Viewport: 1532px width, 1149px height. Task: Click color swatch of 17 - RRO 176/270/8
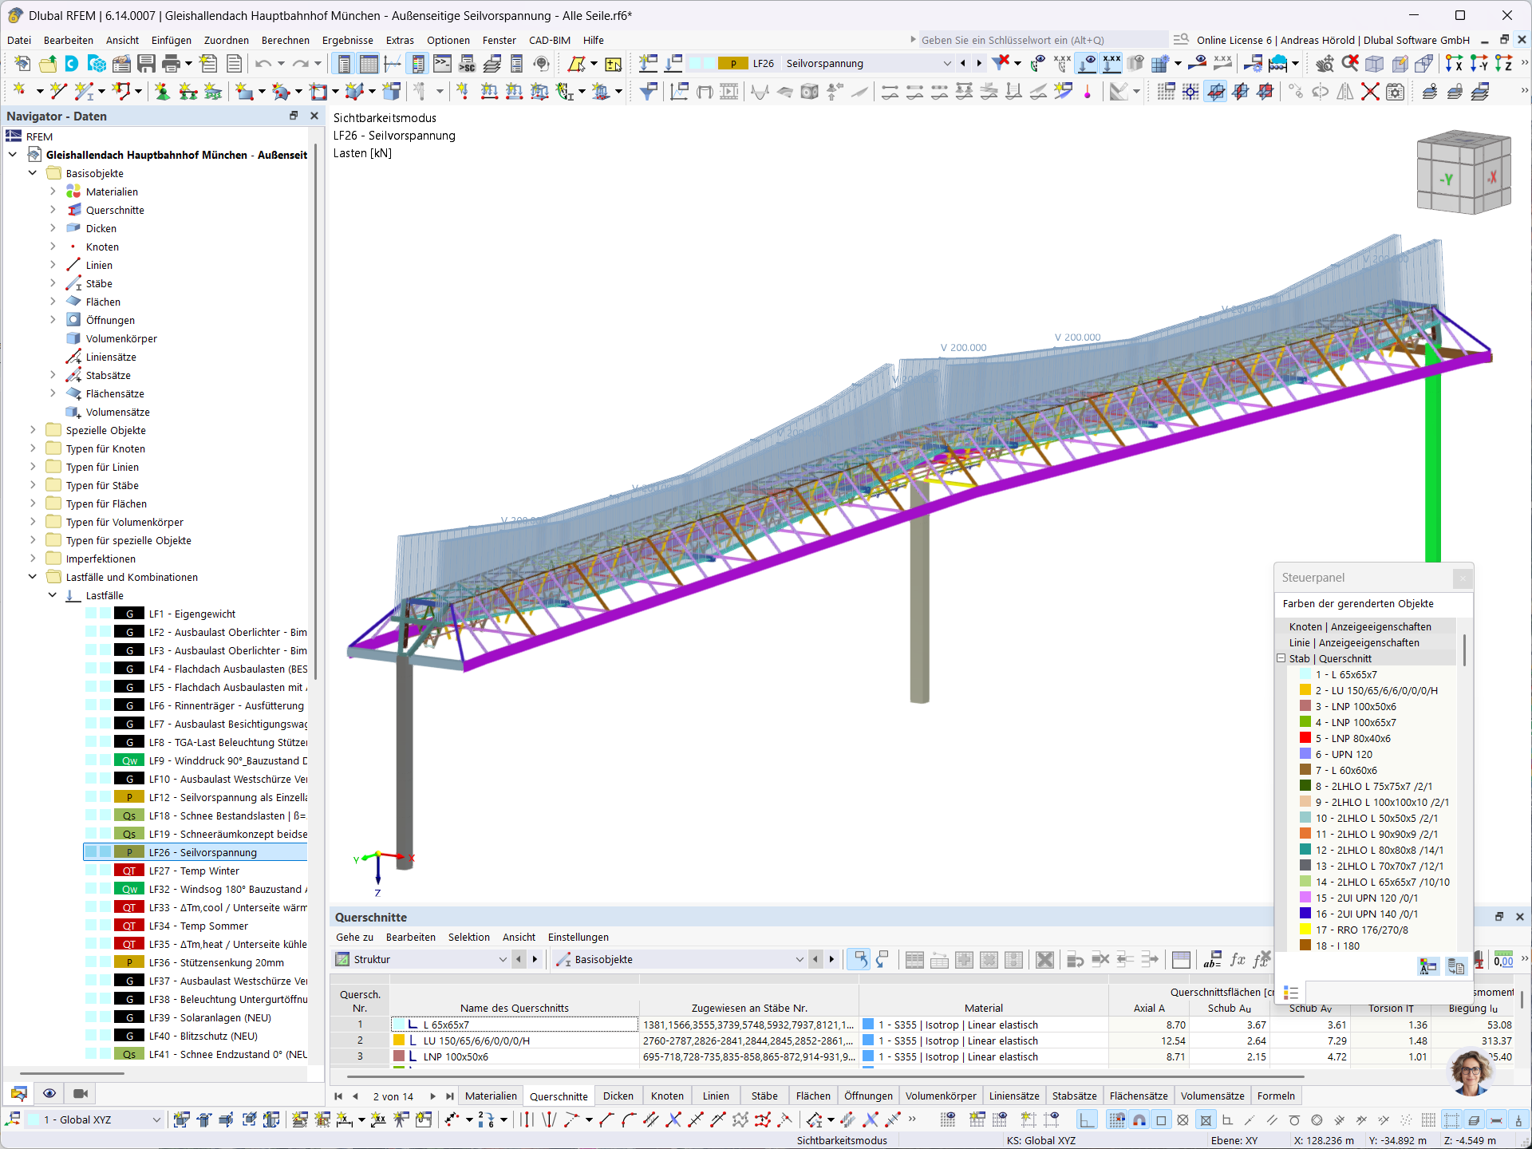click(x=1305, y=930)
